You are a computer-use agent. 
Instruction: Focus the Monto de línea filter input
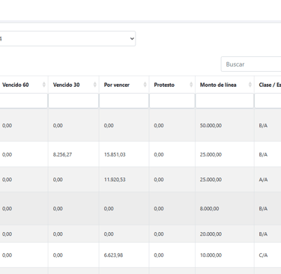coord(225,101)
